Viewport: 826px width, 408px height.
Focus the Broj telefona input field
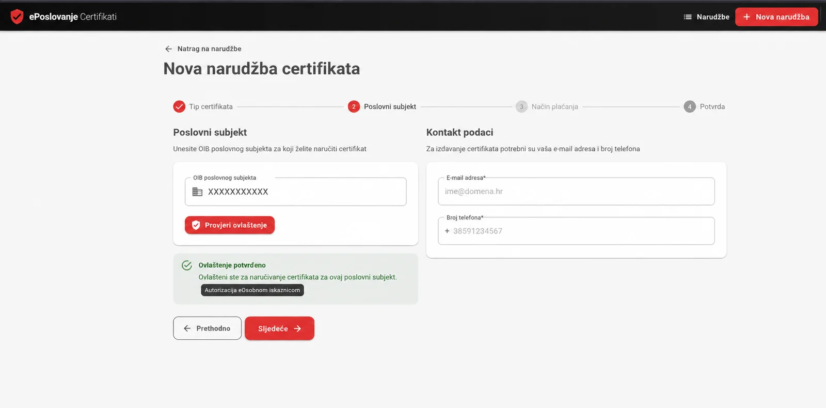coord(576,231)
